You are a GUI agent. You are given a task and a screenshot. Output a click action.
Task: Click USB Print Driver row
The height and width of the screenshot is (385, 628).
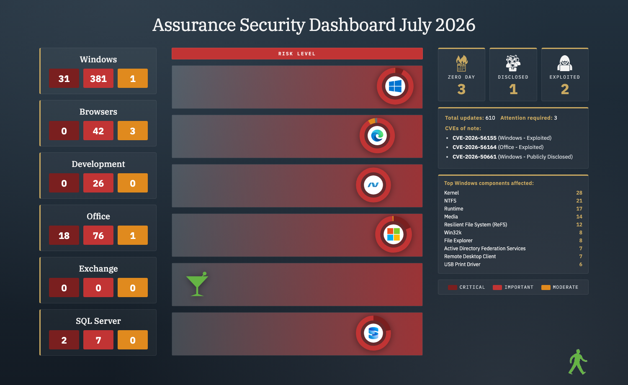(x=513, y=264)
